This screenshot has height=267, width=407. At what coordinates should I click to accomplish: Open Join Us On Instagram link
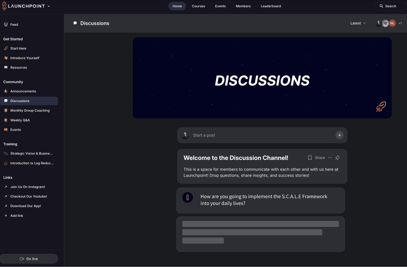(x=28, y=187)
